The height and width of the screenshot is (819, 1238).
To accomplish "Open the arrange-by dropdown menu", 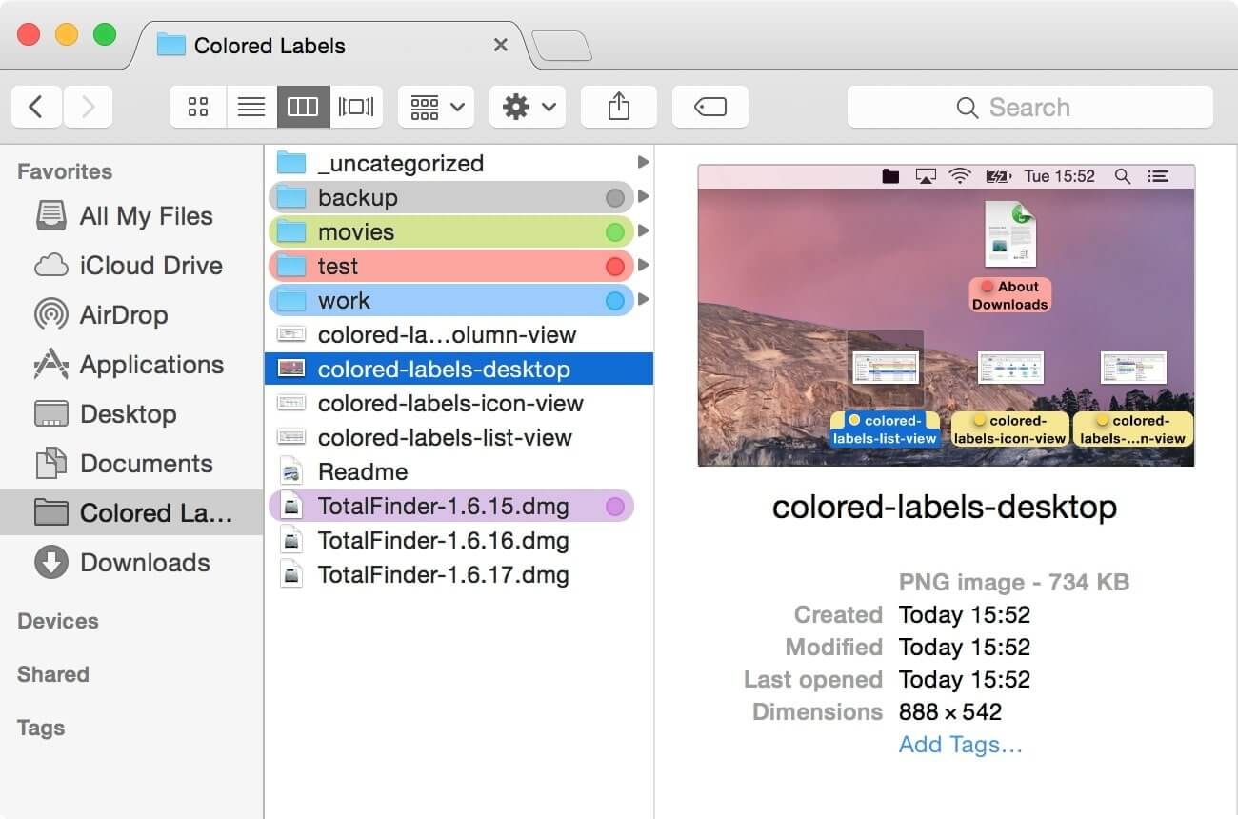I will [x=434, y=107].
